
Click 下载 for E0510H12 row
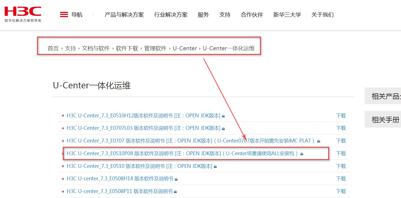pyautogui.click(x=341, y=116)
